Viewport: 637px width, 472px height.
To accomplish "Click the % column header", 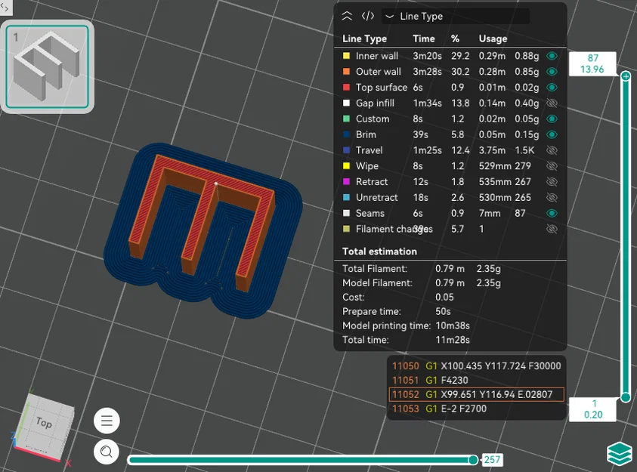I will tap(455, 39).
